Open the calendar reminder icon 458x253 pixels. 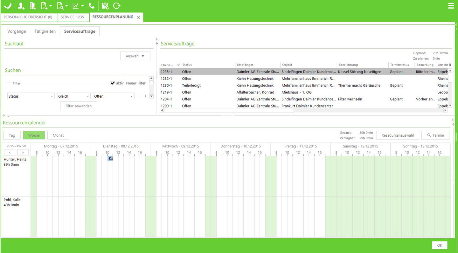[105, 6]
